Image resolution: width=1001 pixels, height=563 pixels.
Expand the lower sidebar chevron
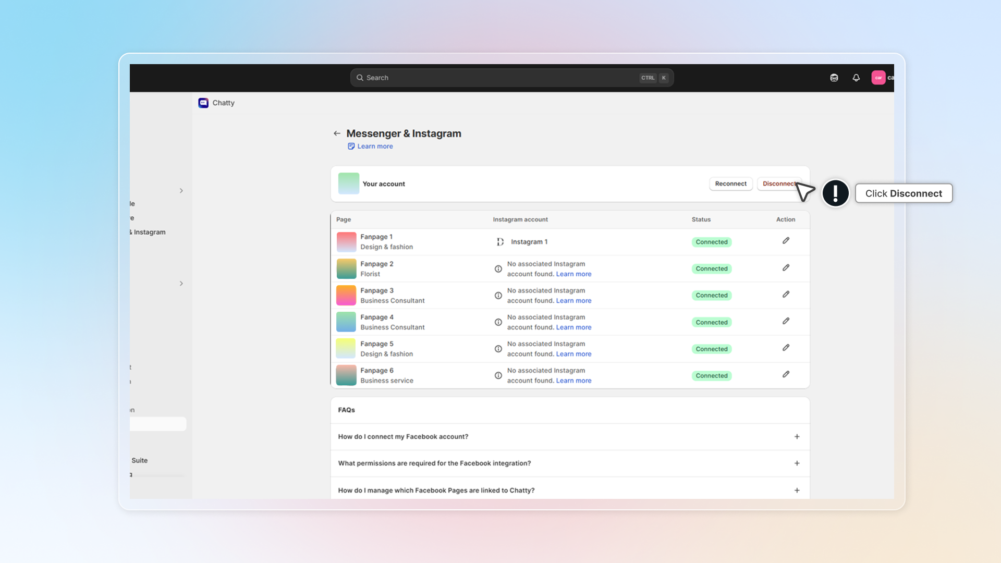[x=181, y=284]
